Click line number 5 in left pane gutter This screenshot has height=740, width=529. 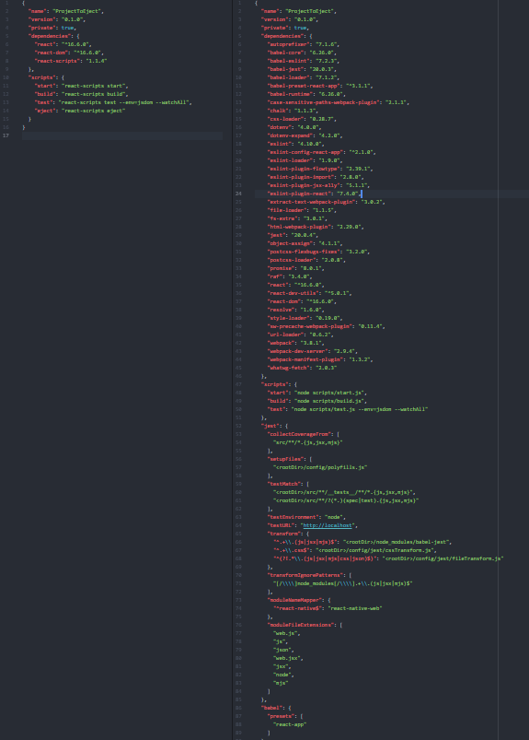(6, 36)
